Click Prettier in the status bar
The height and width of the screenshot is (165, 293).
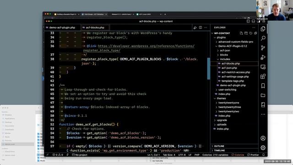253,155
